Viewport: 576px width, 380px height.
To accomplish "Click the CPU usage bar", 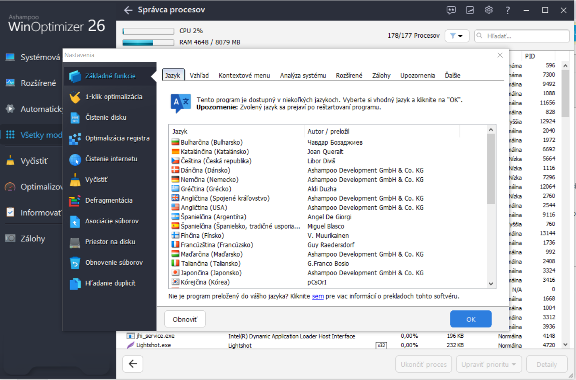I will pyautogui.click(x=148, y=31).
